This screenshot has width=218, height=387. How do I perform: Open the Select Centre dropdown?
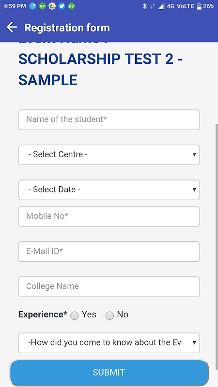tap(109, 155)
